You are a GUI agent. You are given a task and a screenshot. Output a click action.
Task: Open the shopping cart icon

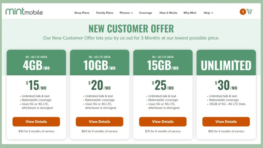[x=249, y=12]
